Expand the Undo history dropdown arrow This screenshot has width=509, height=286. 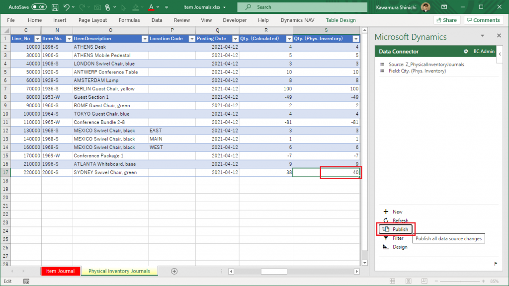(73, 7)
